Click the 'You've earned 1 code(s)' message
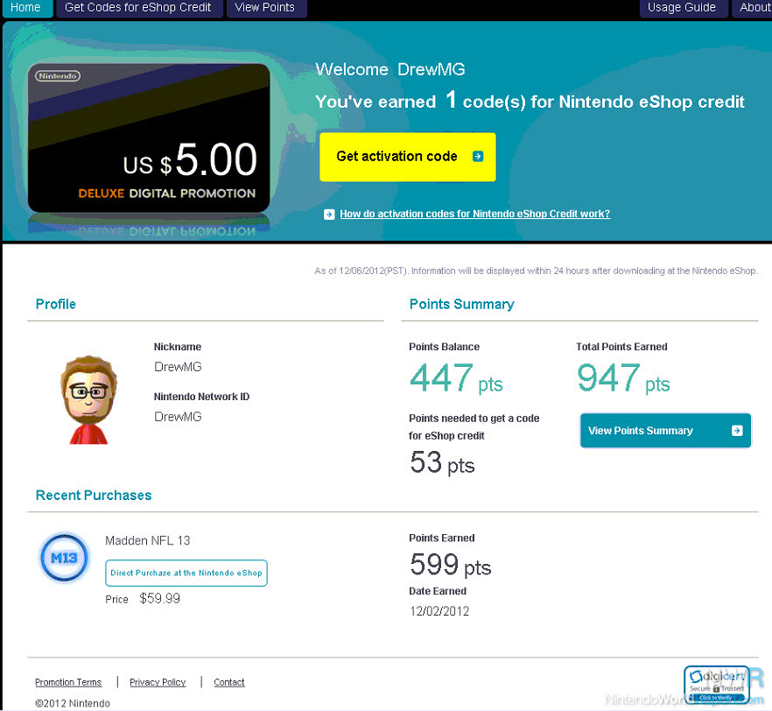The height and width of the screenshot is (711, 772). coord(530,101)
